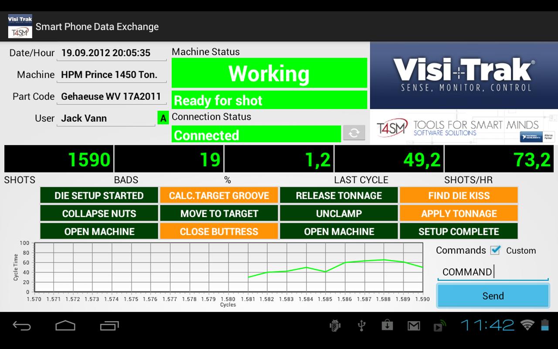558x349 pixels.
Task: Tap the media cast notification icon
Action: point(440,325)
